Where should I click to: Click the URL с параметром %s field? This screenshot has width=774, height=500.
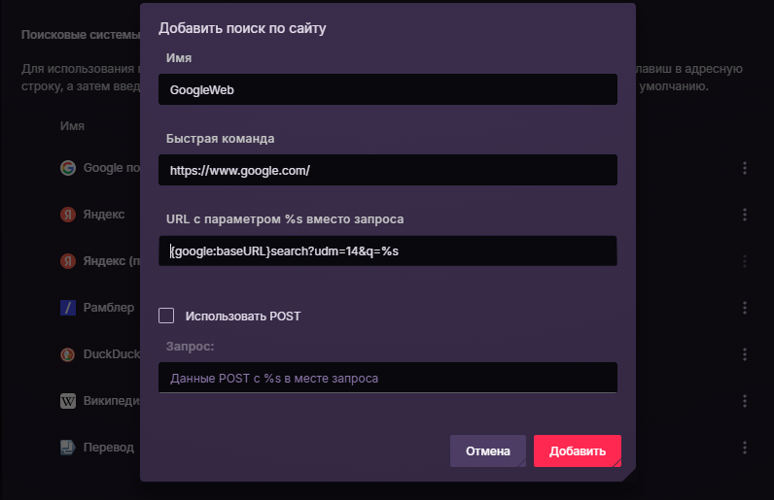click(x=387, y=250)
